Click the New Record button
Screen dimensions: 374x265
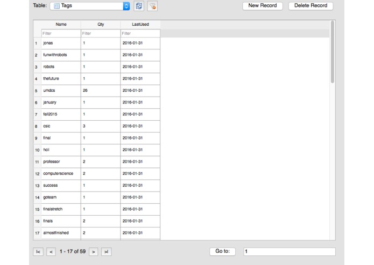[263, 6]
